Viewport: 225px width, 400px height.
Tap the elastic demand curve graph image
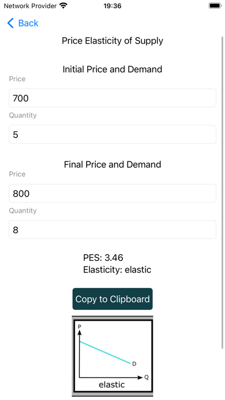click(x=113, y=356)
